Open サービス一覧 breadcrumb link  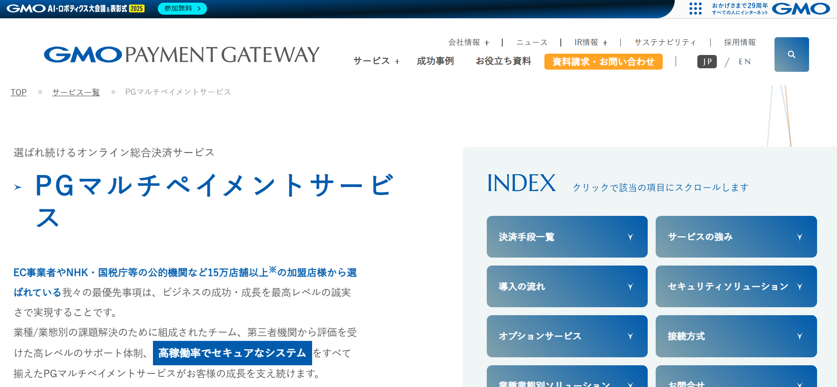[x=76, y=92]
